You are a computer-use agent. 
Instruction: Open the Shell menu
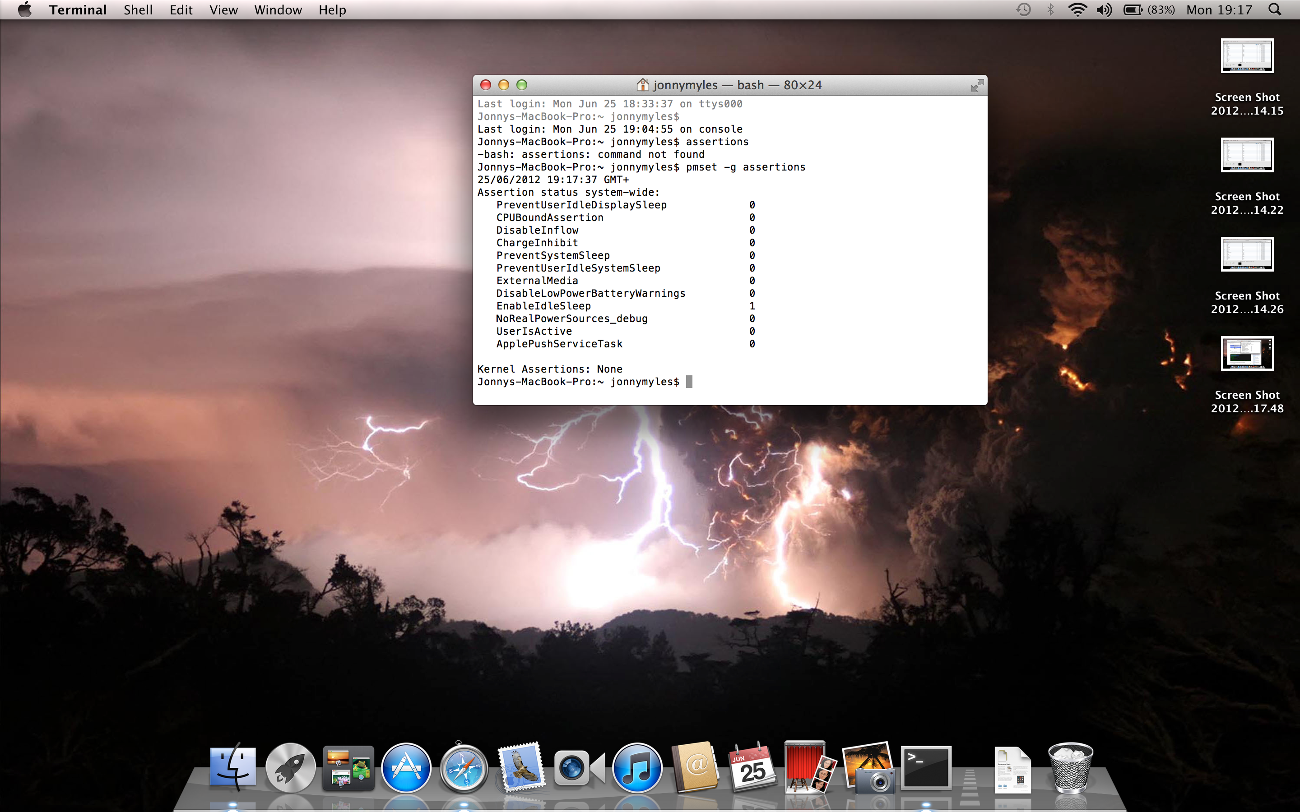point(138,9)
